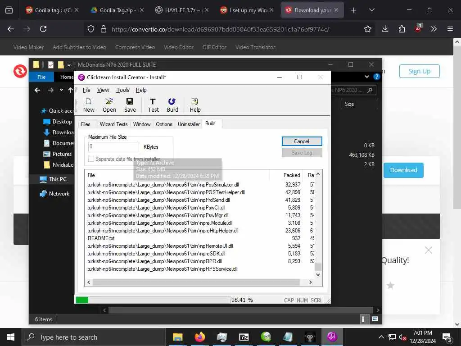Go up one folder in File Explorer
This screenshot has width=461, height=346.
pyautogui.click(x=71, y=90)
